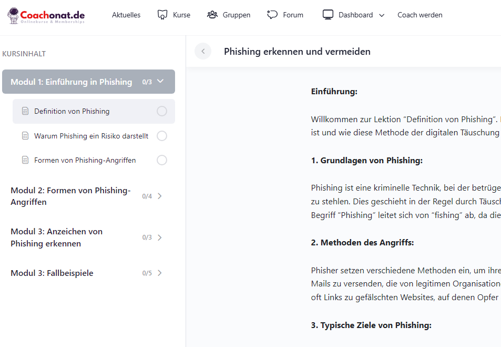Mark Definition von Phishing completion circle
Image resolution: width=501 pixels, height=347 pixels.
162,111
